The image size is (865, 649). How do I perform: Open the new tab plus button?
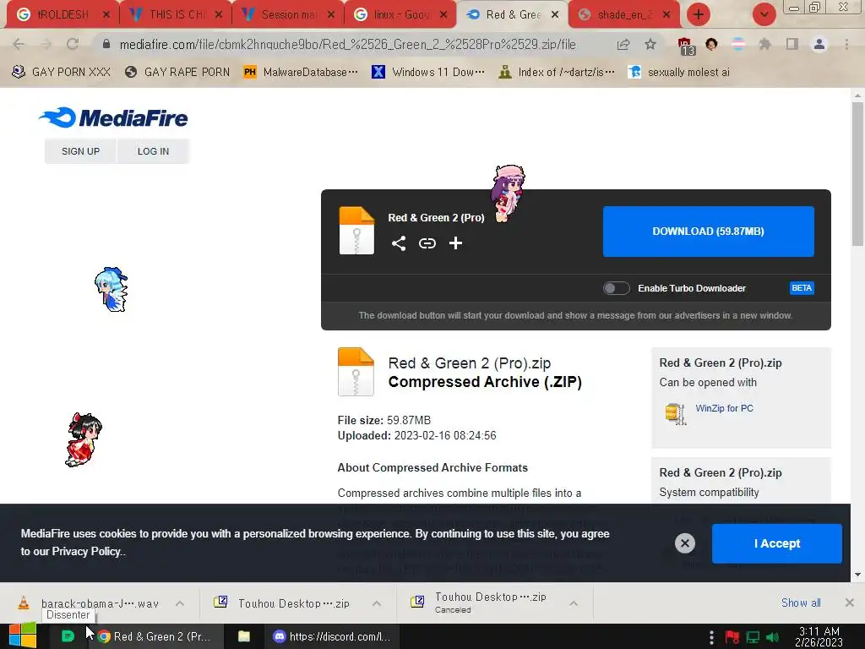coord(699,14)
